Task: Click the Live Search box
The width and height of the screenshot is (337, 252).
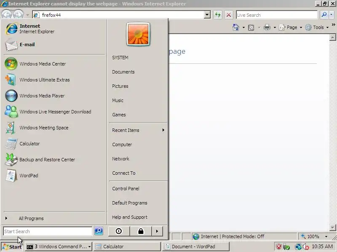Action: click(277, 15)
